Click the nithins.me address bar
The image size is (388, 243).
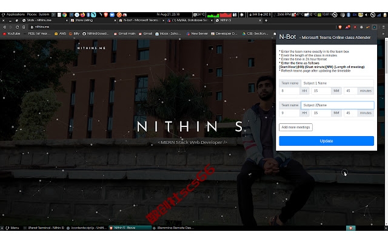pyautogui.click(x=181, y=27)
